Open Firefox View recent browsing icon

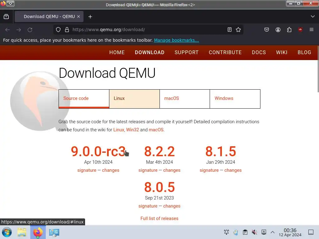pyautogui.click(x=6, y=17)
